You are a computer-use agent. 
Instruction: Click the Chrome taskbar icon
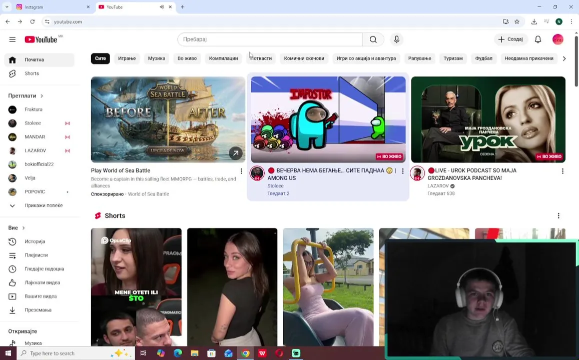(x=245, y=353)
